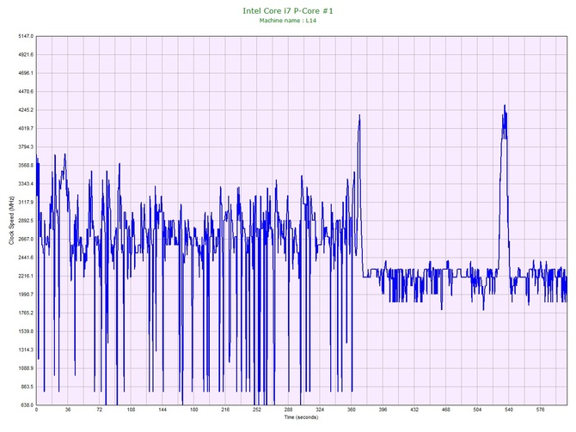This screenshot has width=576, height=432.
Task: Click the 1314.3 y-axis value
Action: click(x=26, y=350)
